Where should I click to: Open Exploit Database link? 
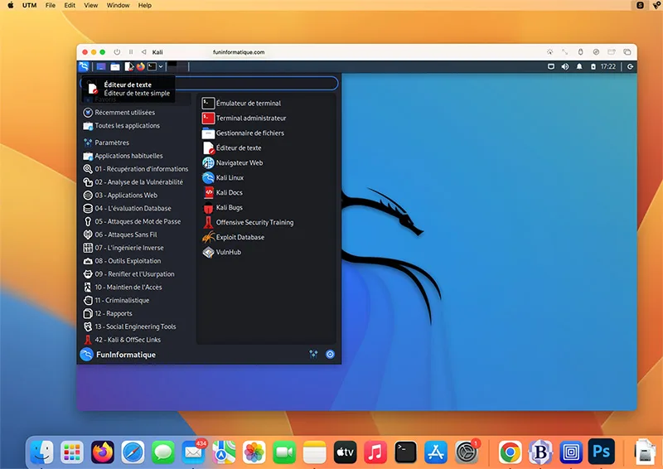point(266,237)
